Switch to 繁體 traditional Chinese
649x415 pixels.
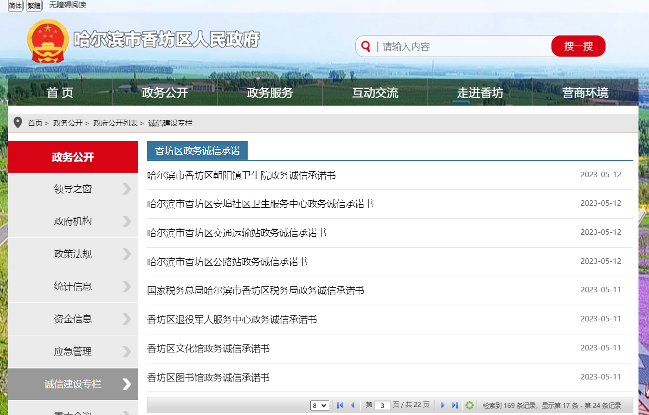(x=33, y=5)
